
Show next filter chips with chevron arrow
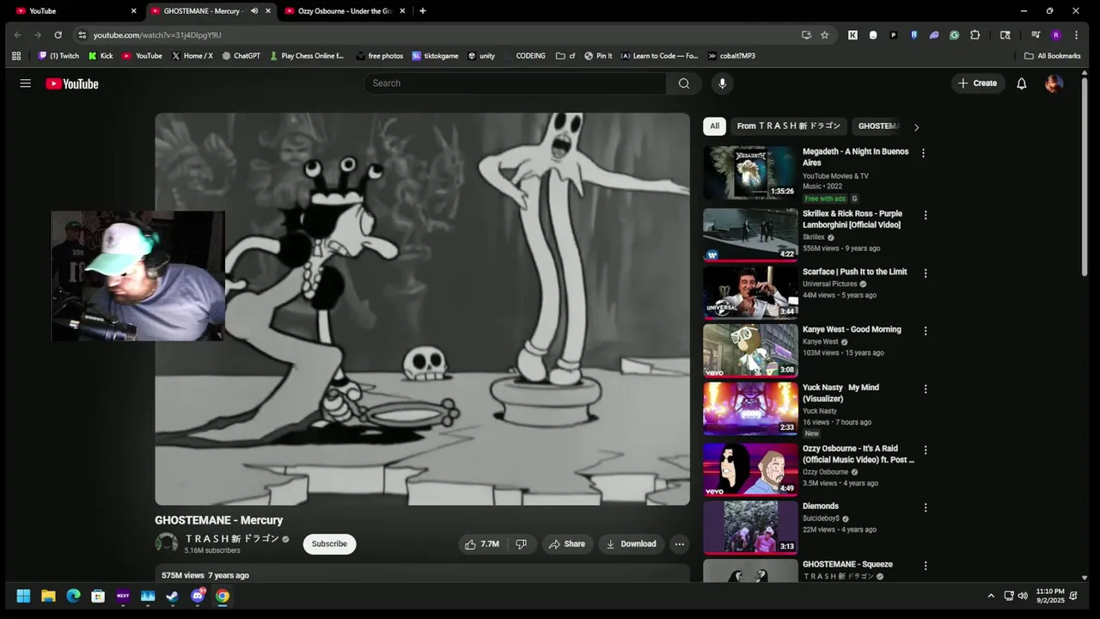916,127
